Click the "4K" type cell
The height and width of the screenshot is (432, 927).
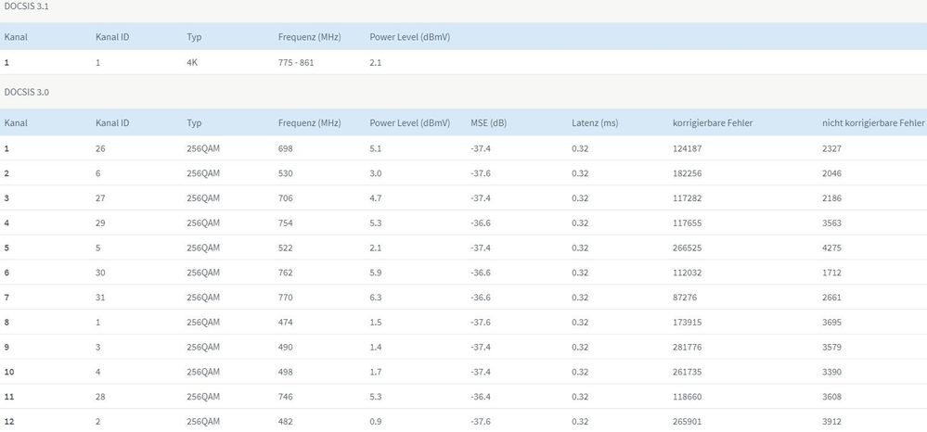[x=193, y=63]
